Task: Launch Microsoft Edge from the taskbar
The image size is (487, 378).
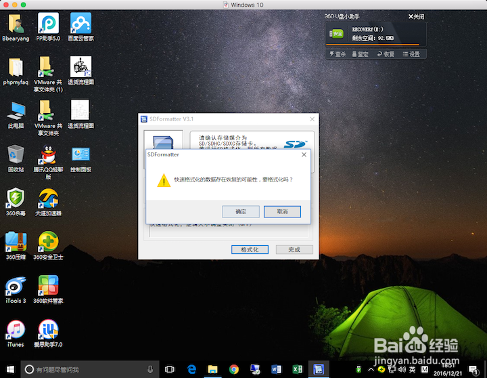Action: click(191, 369)
